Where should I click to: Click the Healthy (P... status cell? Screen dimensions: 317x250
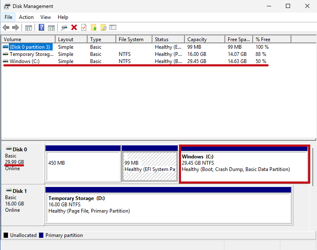coord(168,54)
